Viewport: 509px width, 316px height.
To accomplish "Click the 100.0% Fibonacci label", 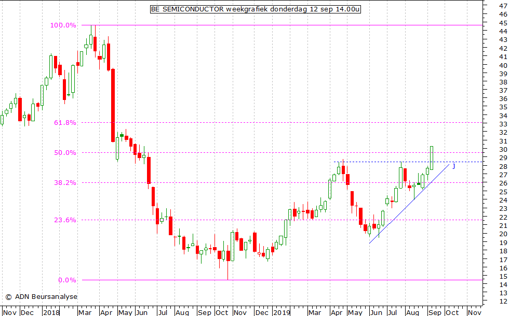I will [x=63, y=25].
